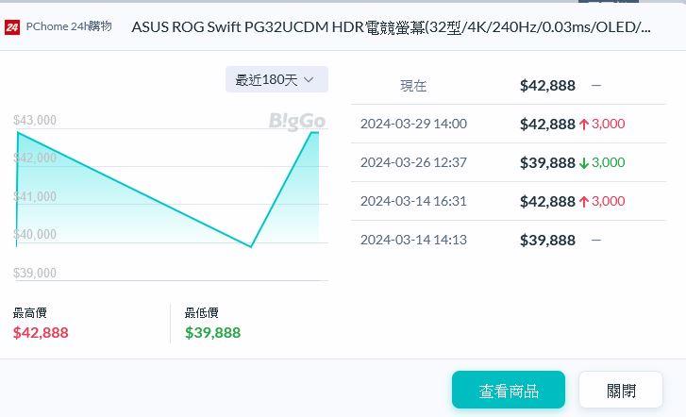686x417 pixels.
Task: Click the 最高價 $42,888 value
Action: (x=41, y=332)
